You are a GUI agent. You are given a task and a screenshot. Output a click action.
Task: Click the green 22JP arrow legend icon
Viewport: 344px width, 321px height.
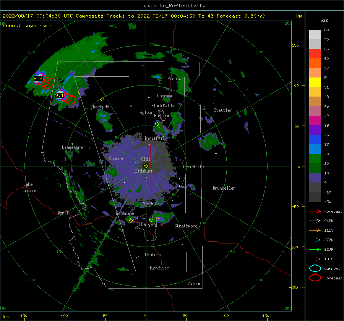click(x=315, y=249)
